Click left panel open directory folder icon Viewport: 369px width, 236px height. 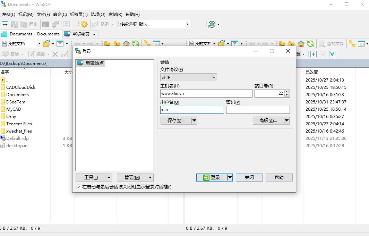tap(46, 44)
